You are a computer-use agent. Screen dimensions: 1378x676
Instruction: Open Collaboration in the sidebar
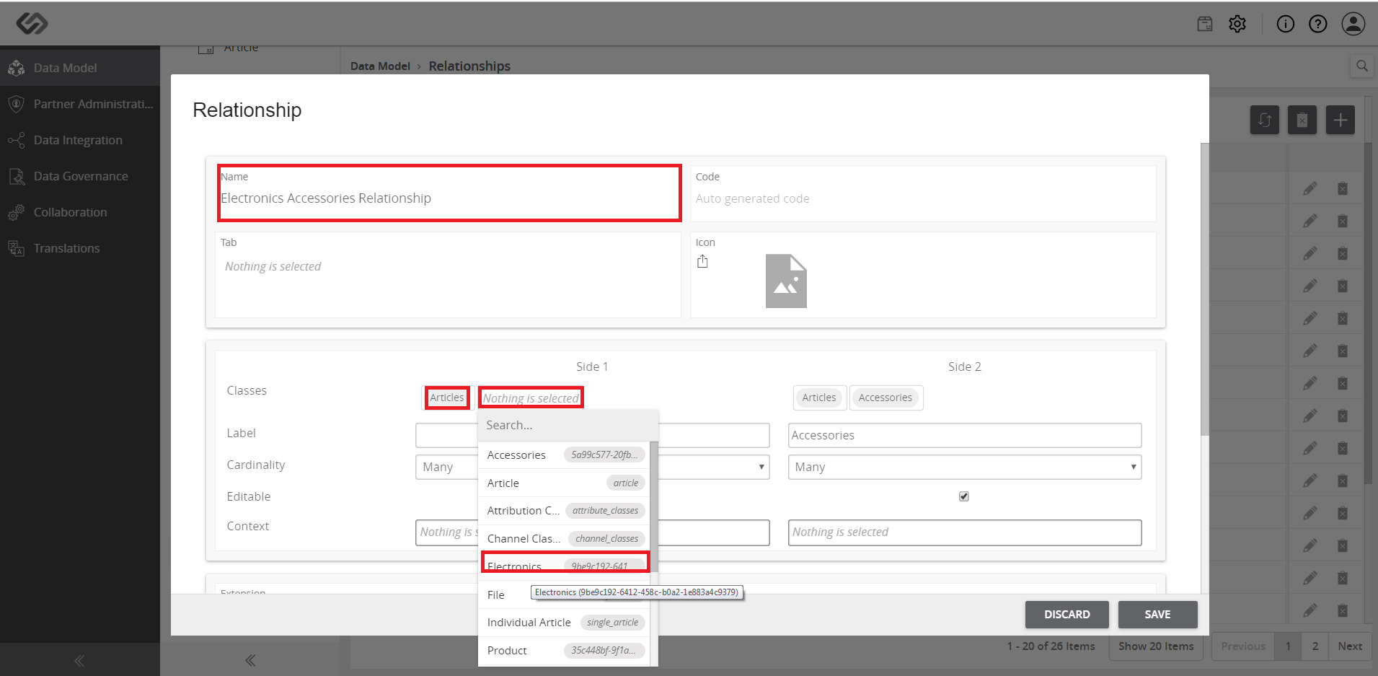coord(80,212)
